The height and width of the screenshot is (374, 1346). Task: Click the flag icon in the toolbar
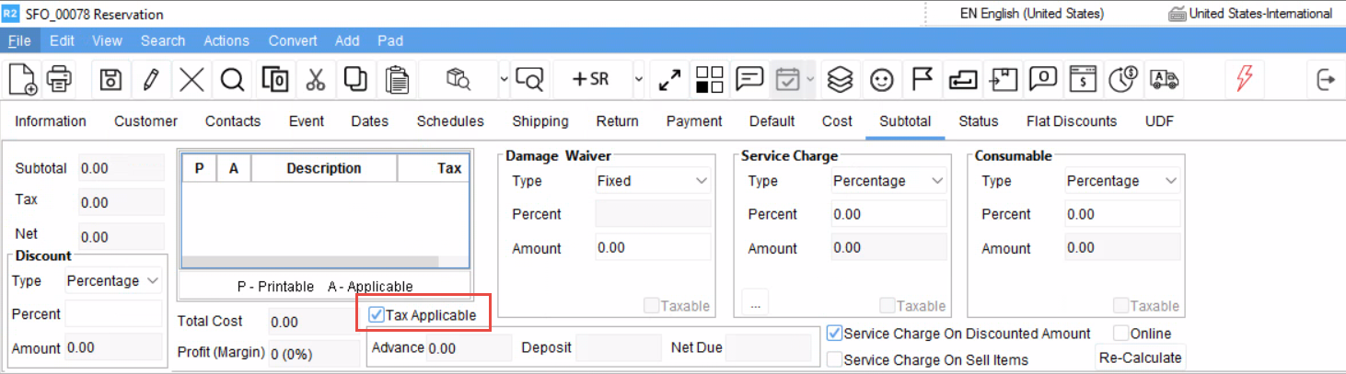[x=922, y=79]
